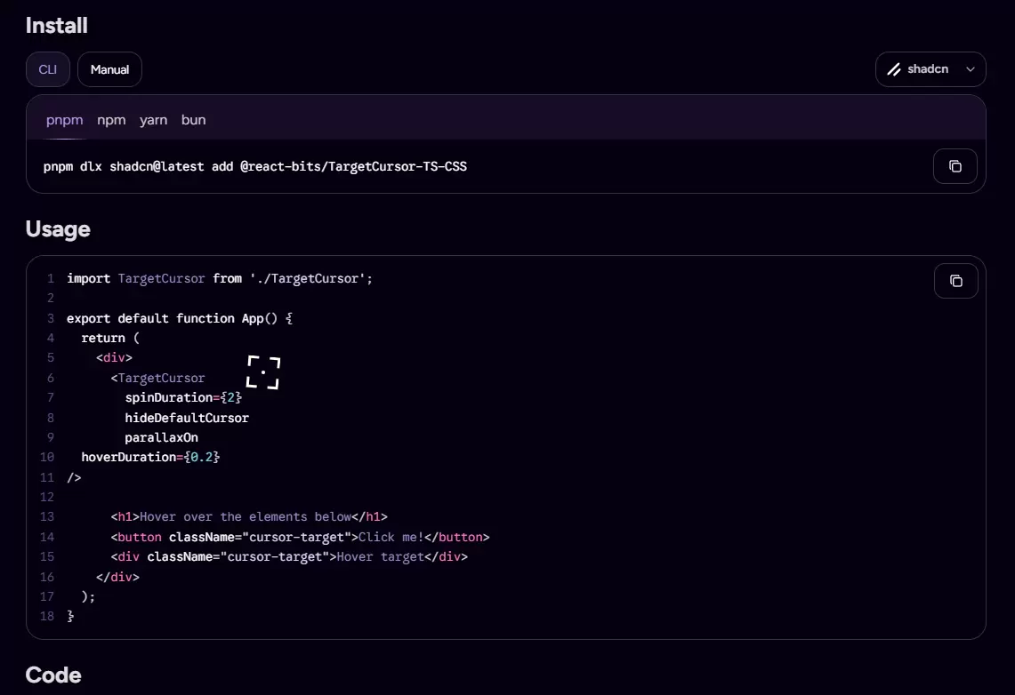Image resolution: width=1015 pixels, height=695 pixels.
Task: Copy the pnpm install command
Action: pos(955,166)
